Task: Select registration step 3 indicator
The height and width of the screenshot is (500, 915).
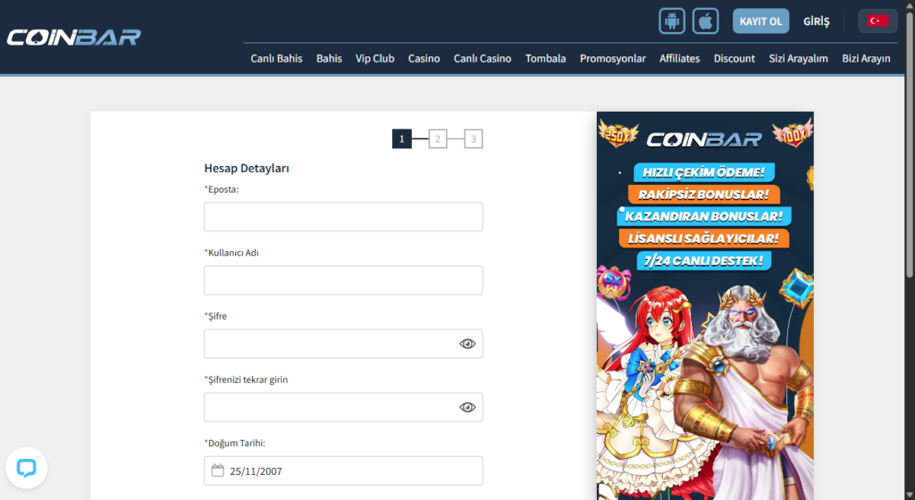Action: [x=474, y=138]
